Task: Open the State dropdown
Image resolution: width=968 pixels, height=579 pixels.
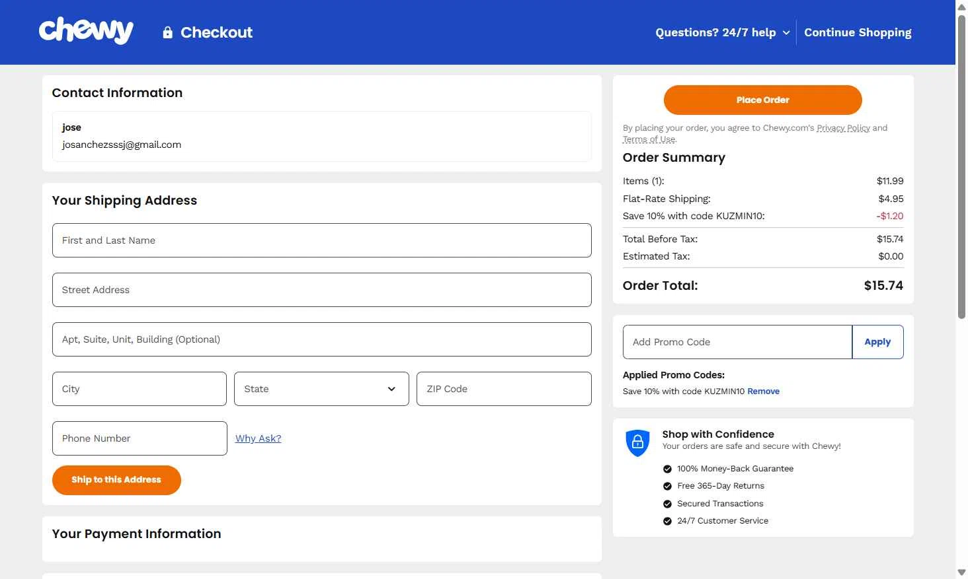Action: click(321, 389)
